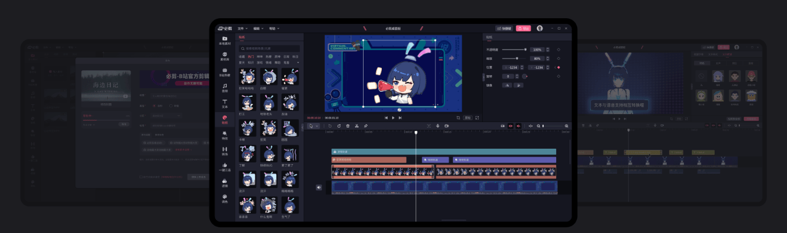Toggle the opacity keyframe diamond
This screenshot has height=233, width=787.
click(558, 50)
